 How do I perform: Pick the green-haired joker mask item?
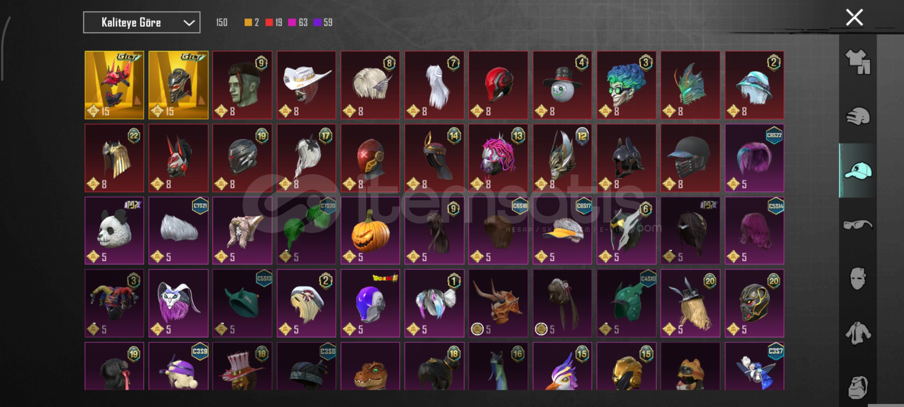click(626, 85)
